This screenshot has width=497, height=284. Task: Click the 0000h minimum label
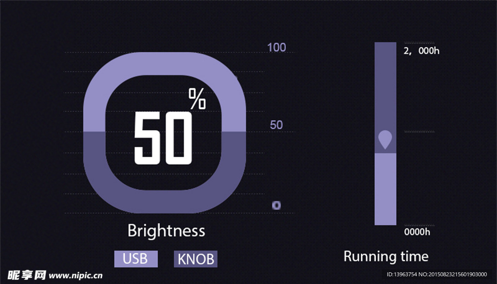pyautogui.click(x=417, y=232)
